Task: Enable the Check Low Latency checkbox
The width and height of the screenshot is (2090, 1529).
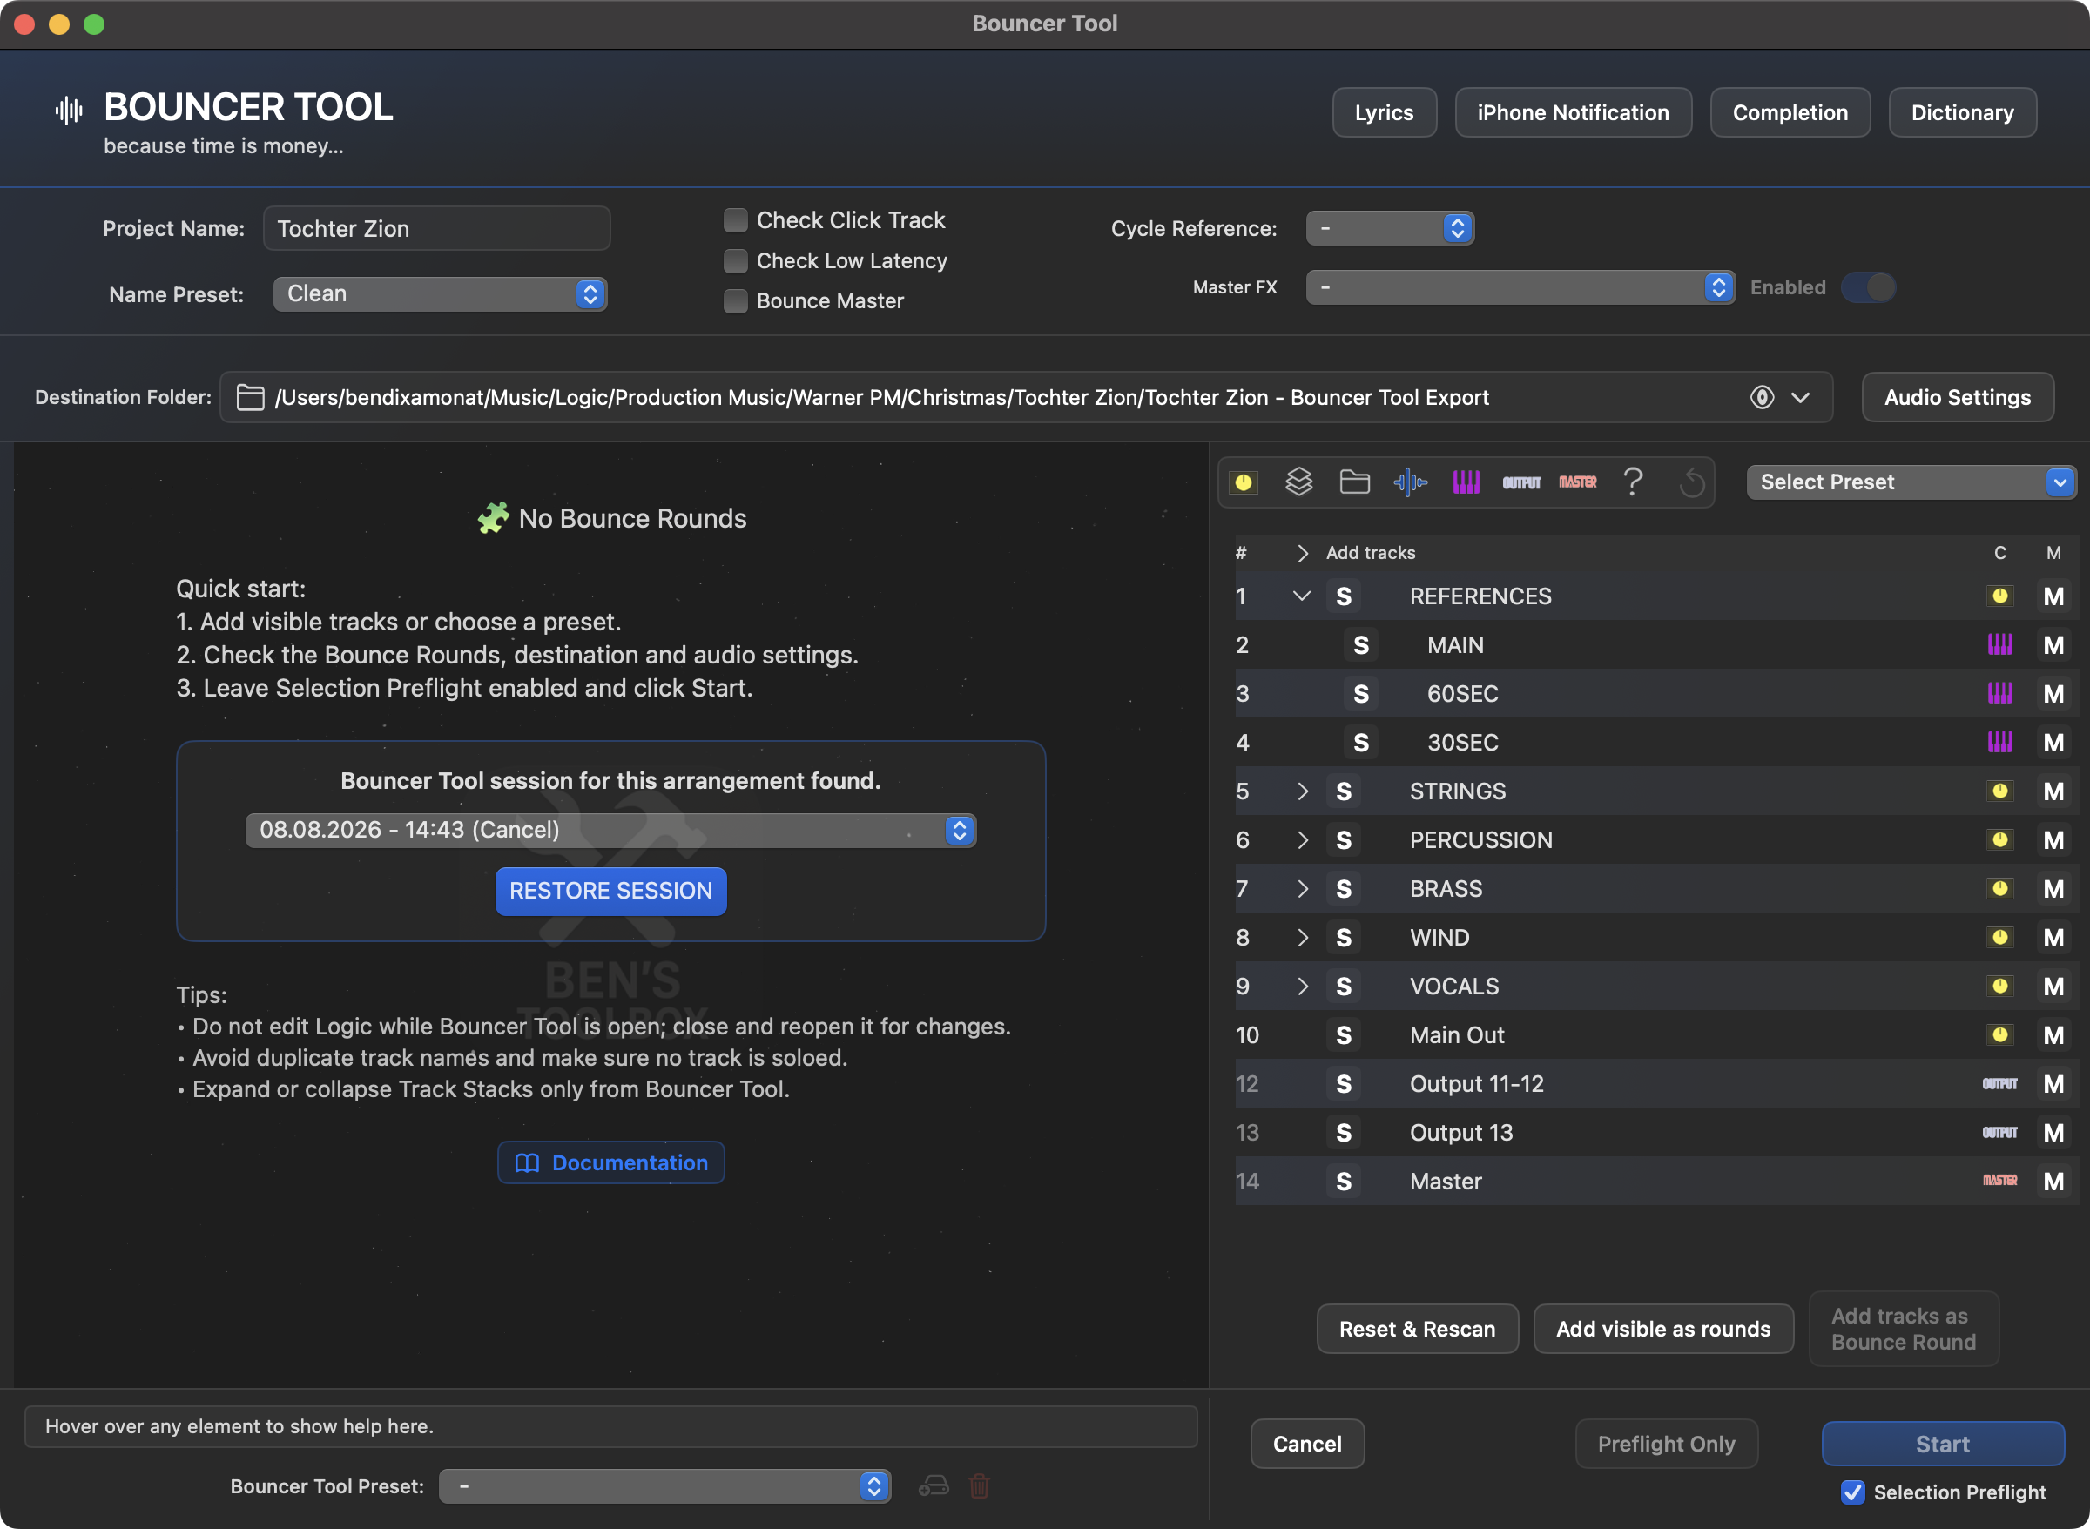Action: tap(735, 261)
